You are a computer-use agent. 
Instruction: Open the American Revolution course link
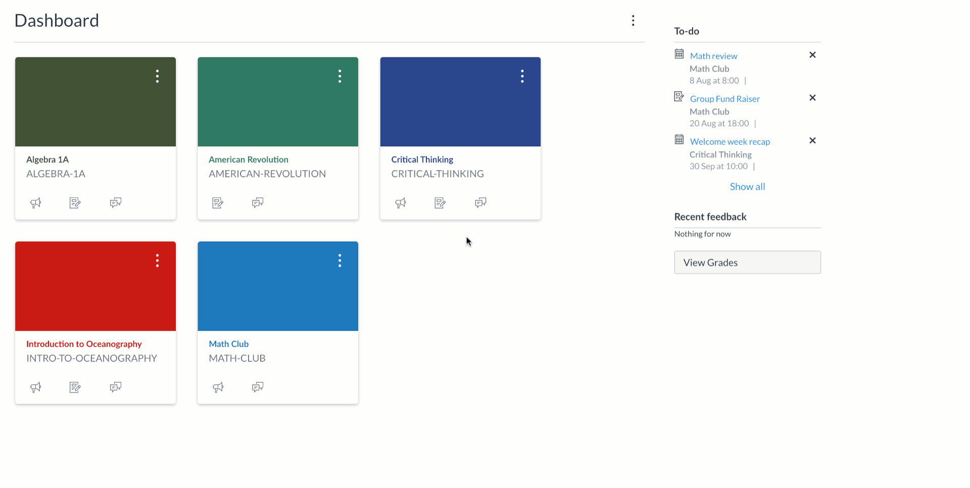[249, 159]
